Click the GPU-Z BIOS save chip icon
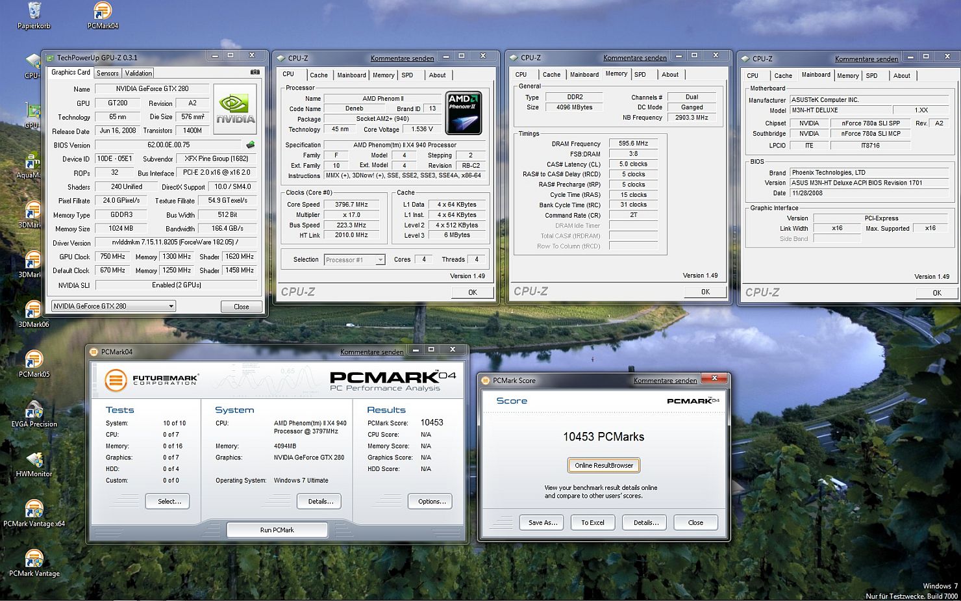 [251, 145]
